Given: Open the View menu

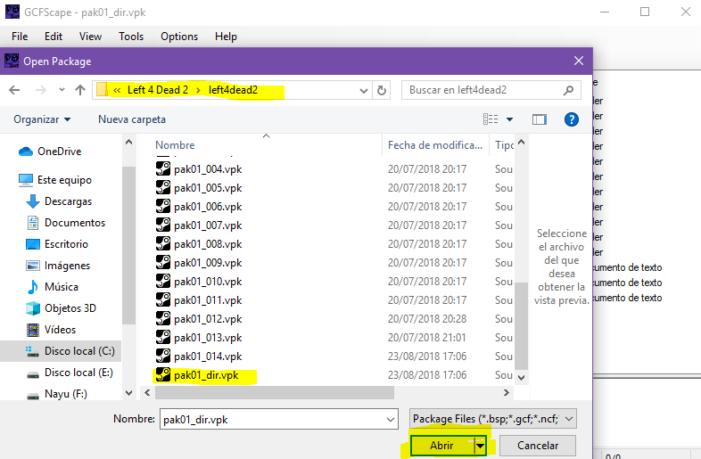Looking at the screenshot, I should 90,37.
